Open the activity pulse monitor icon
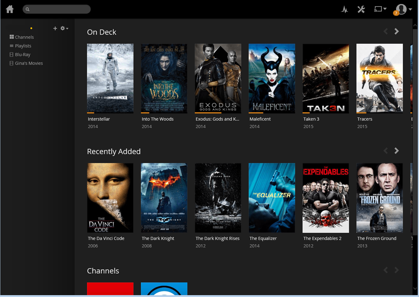This screenshot has height=297, width=419. [x=345, y=9]
